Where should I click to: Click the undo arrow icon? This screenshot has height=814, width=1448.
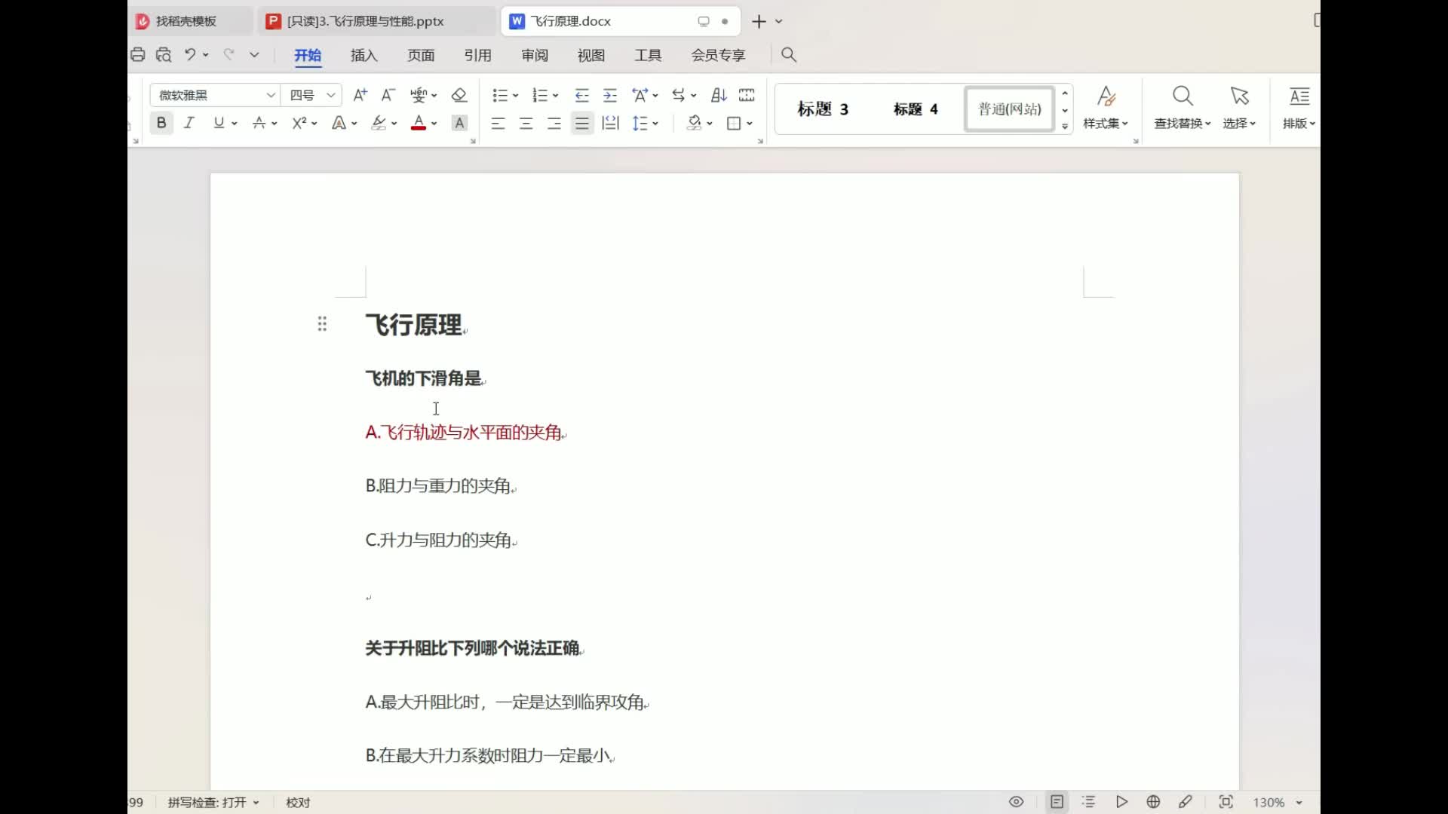(190, 54)
